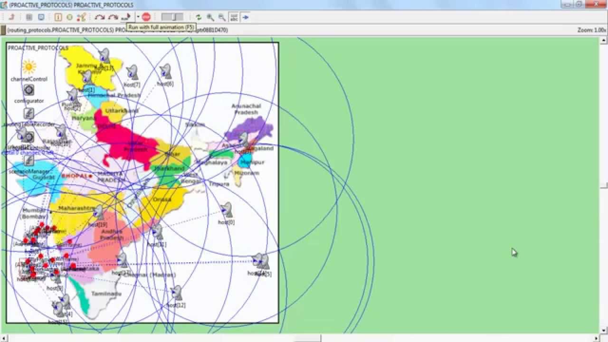Viewport: 608px width, 342px height.
Task: Click the Tamilnadu label on the map
Action: click(x=106, y=294)
